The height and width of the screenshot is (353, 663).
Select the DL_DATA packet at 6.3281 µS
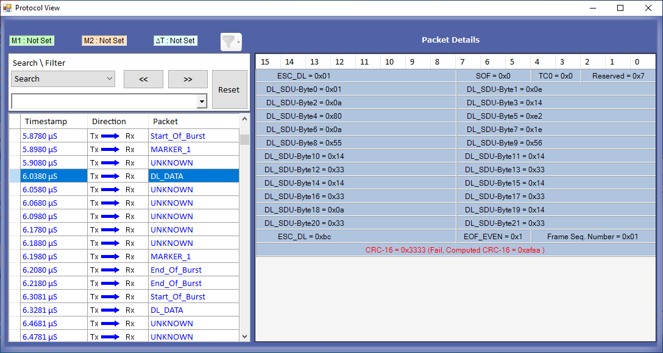[167, 310]
